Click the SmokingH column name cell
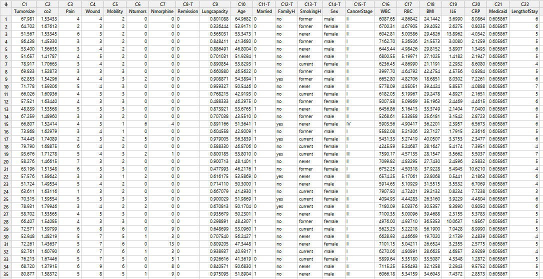This screenshot has width=543, height=279. [x=309, y=10]
